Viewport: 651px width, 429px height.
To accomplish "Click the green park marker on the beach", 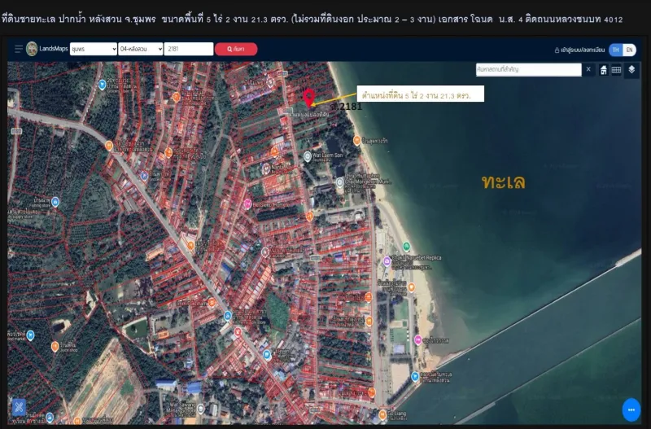I will (406, 247).
